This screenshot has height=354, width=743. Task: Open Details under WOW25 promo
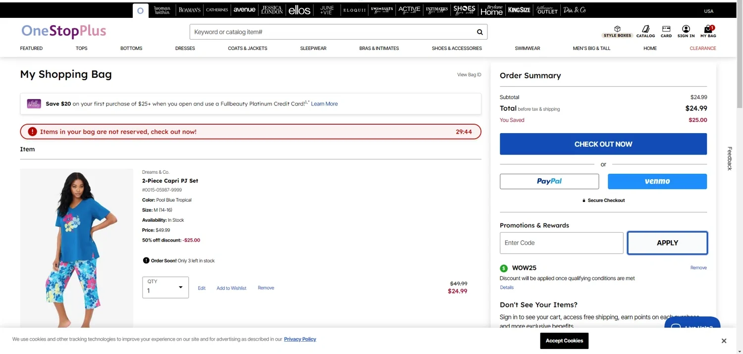(x=507, y=288)
